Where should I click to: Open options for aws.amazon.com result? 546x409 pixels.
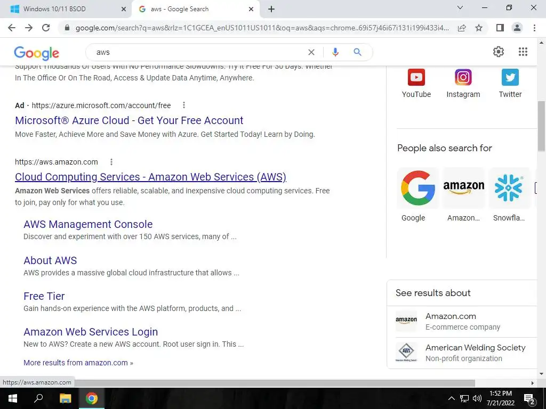pos(111,162)
